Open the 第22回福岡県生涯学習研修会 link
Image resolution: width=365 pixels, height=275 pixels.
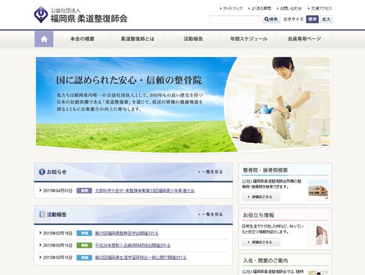(x=141, y=257)
